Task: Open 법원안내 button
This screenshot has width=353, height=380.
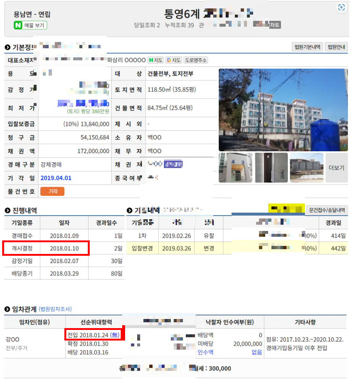Action: click(x=336, y=47)
